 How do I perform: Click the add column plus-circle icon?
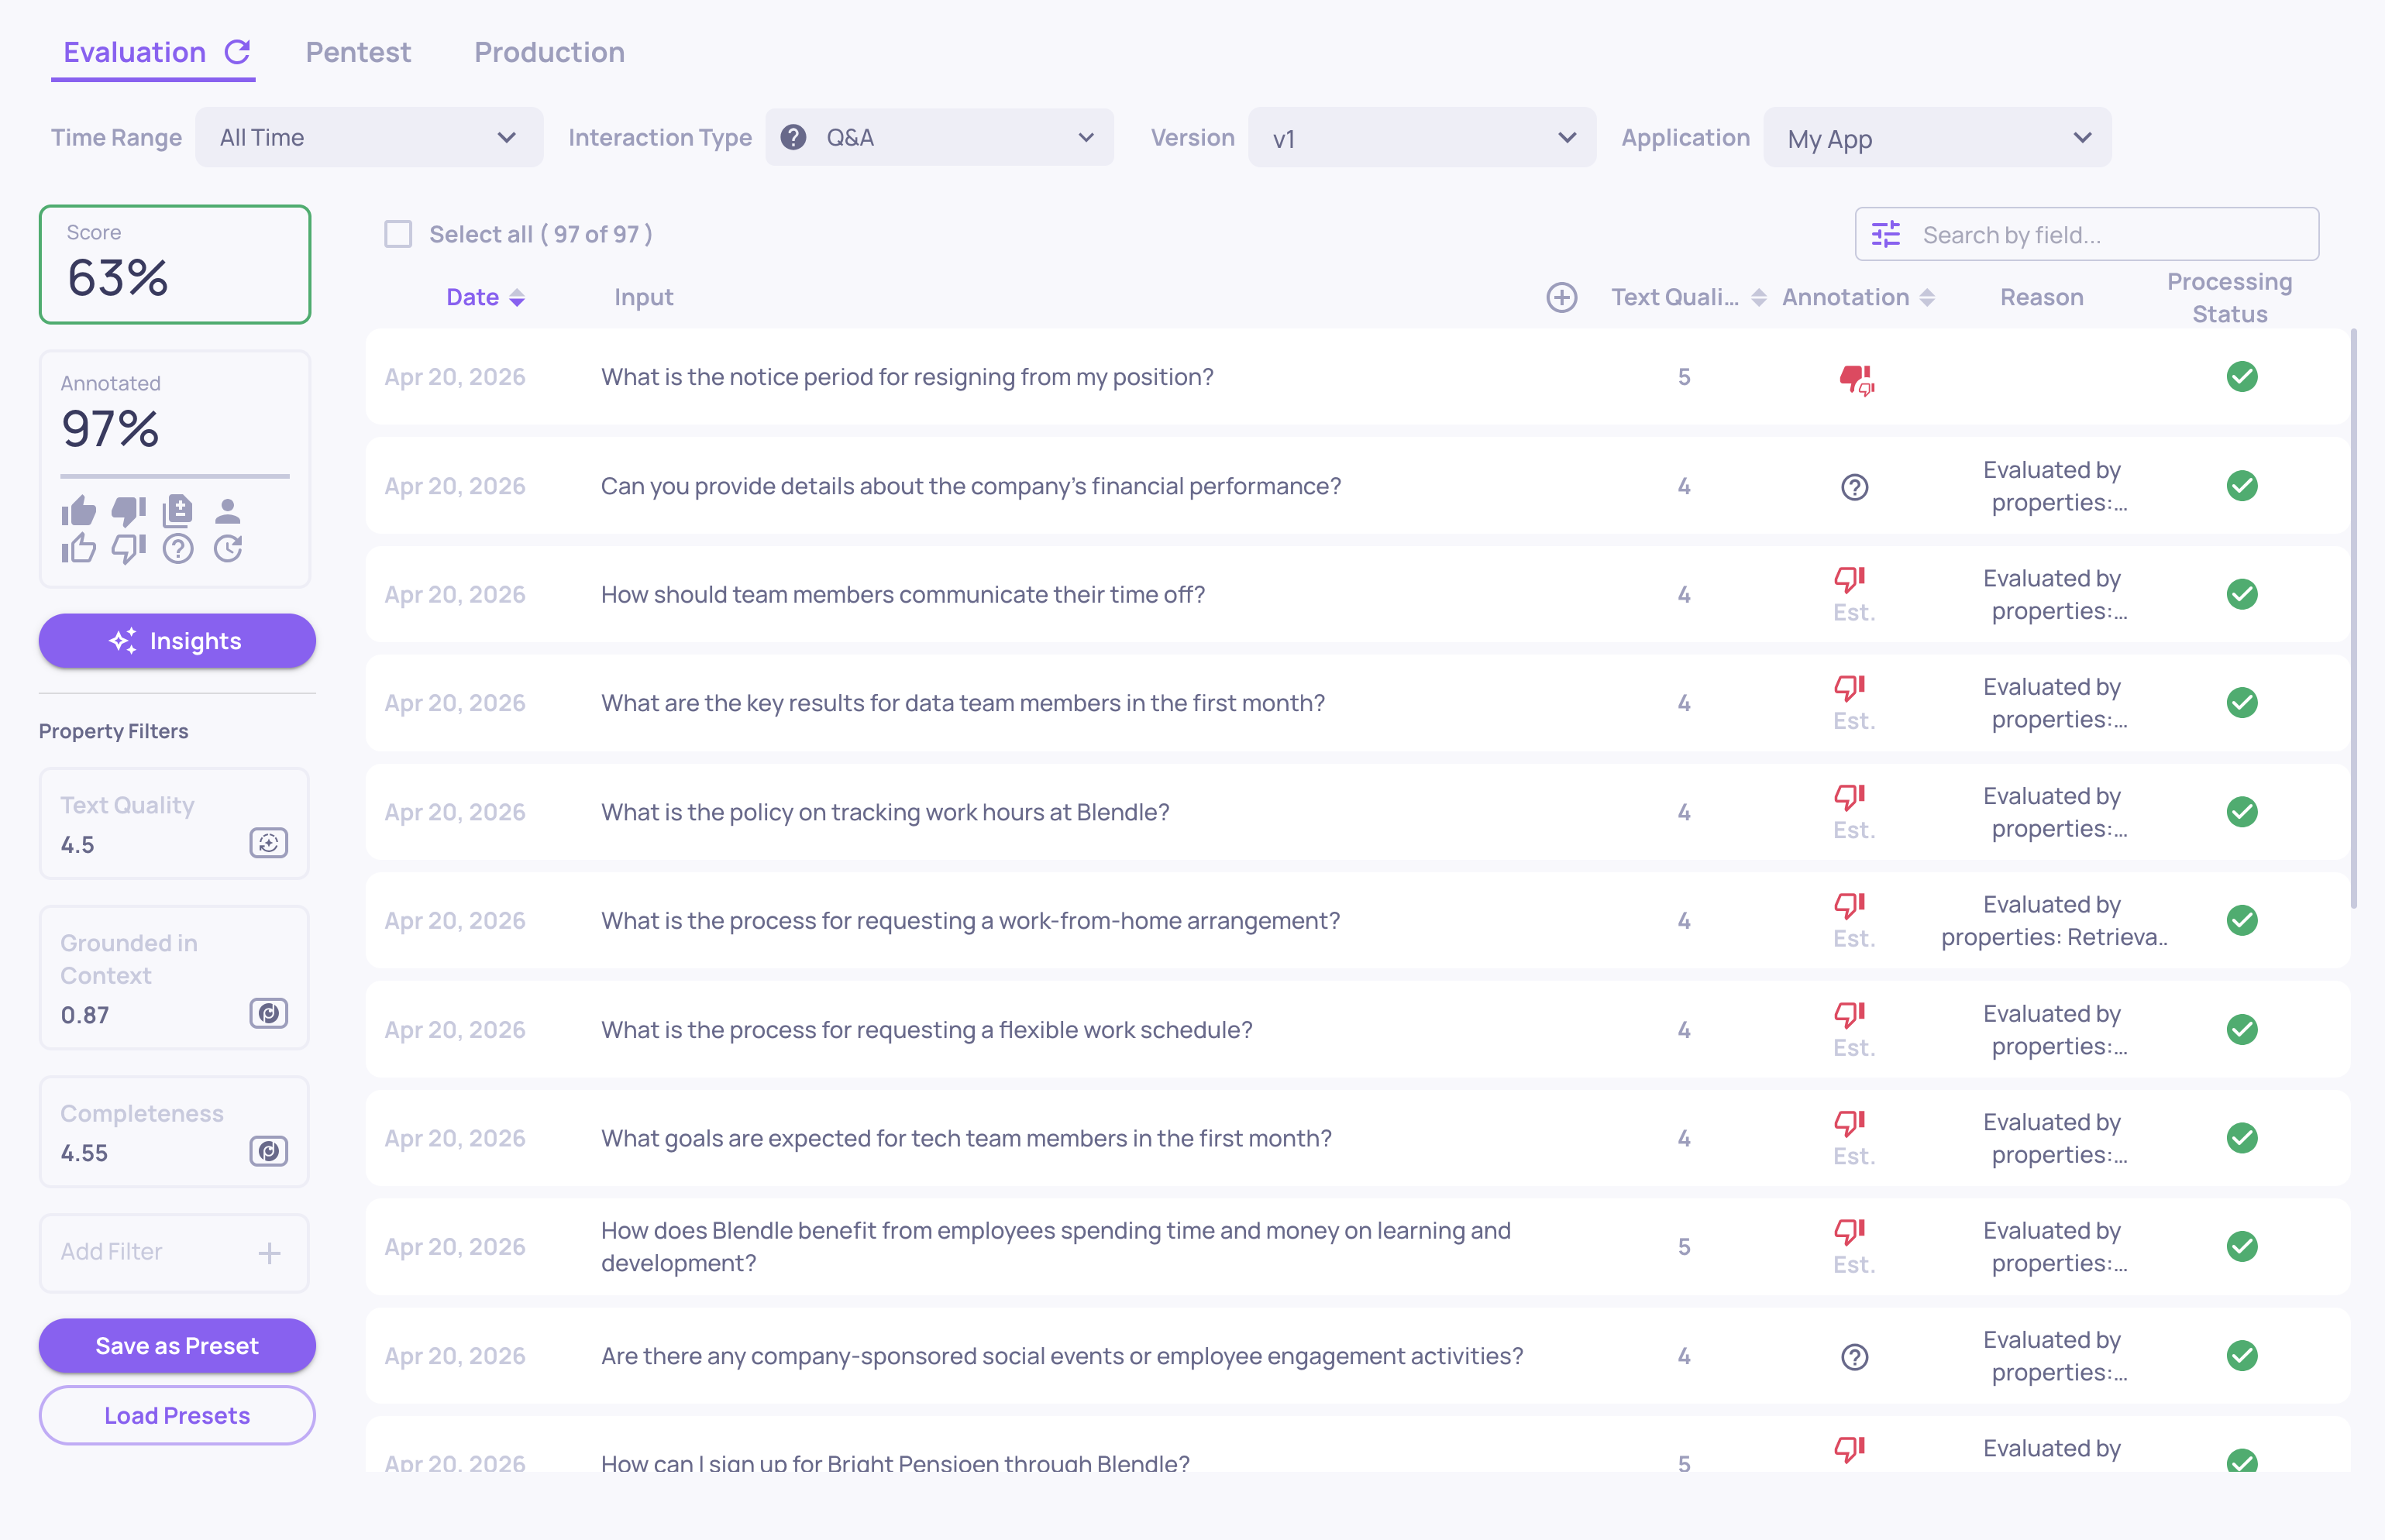click(x=1561, y=297)
